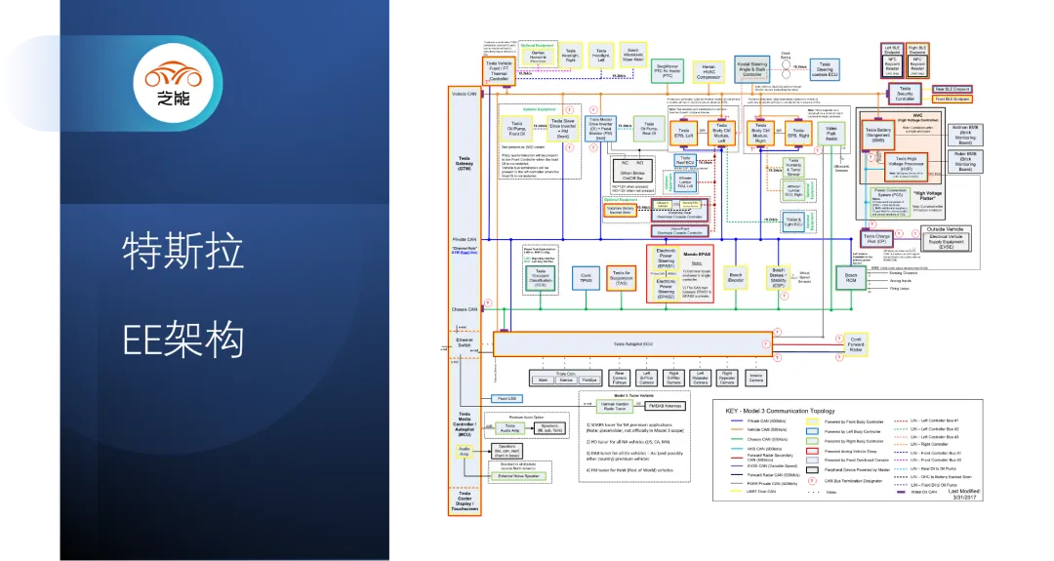
Task: Click the 特斯拉 title text
Action: pyautogui.click(x=182, y=250)
